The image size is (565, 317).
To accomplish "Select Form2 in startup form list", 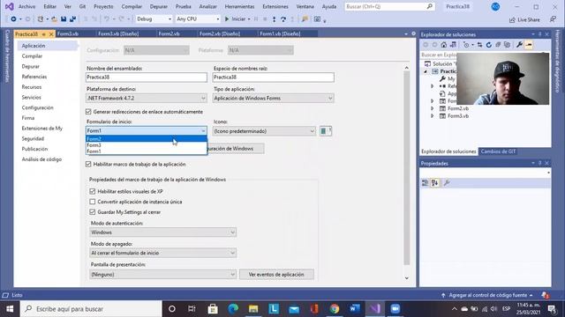I will pos(147,139).
